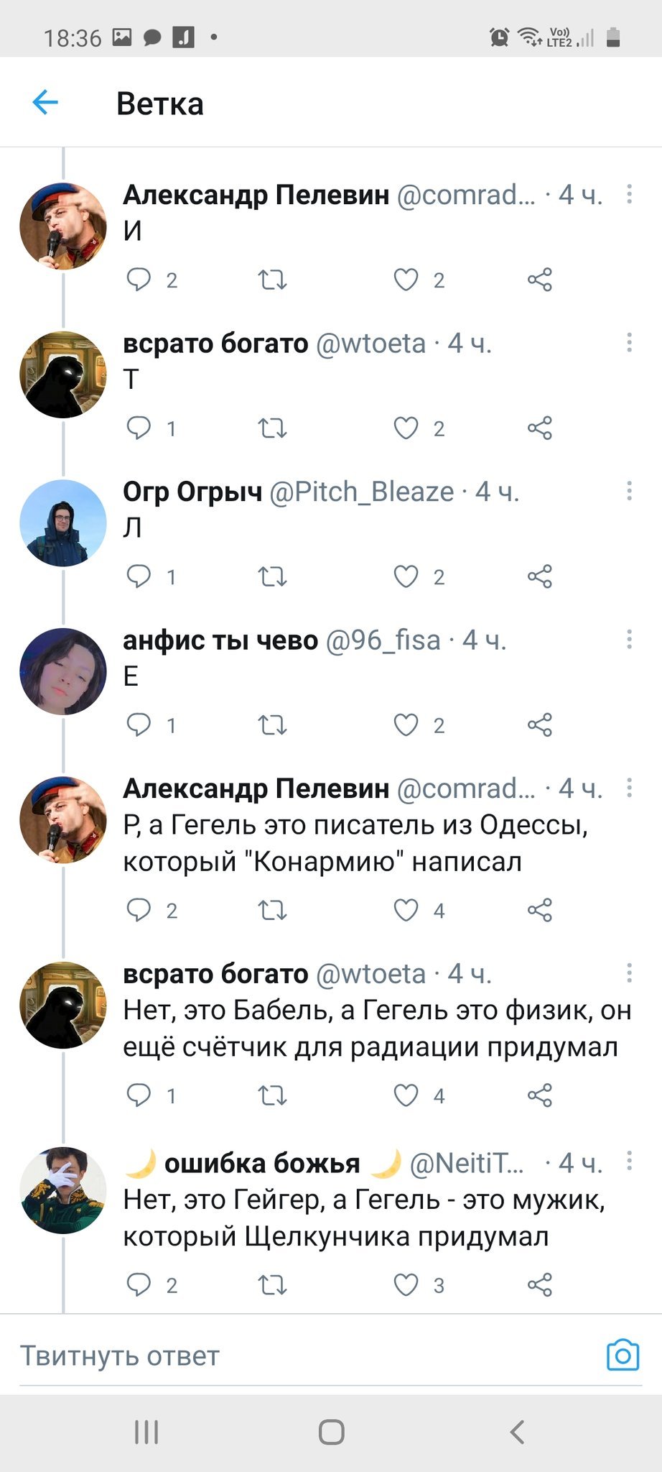Tap the back arrow beside Ветка
The image size is (662, 1472).
[x=45, y=103]
